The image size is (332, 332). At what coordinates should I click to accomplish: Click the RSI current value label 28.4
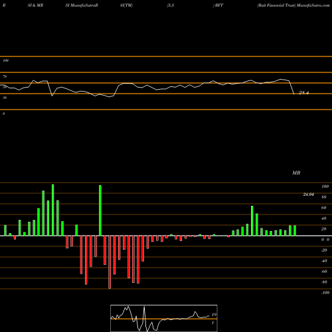(303, 93)
